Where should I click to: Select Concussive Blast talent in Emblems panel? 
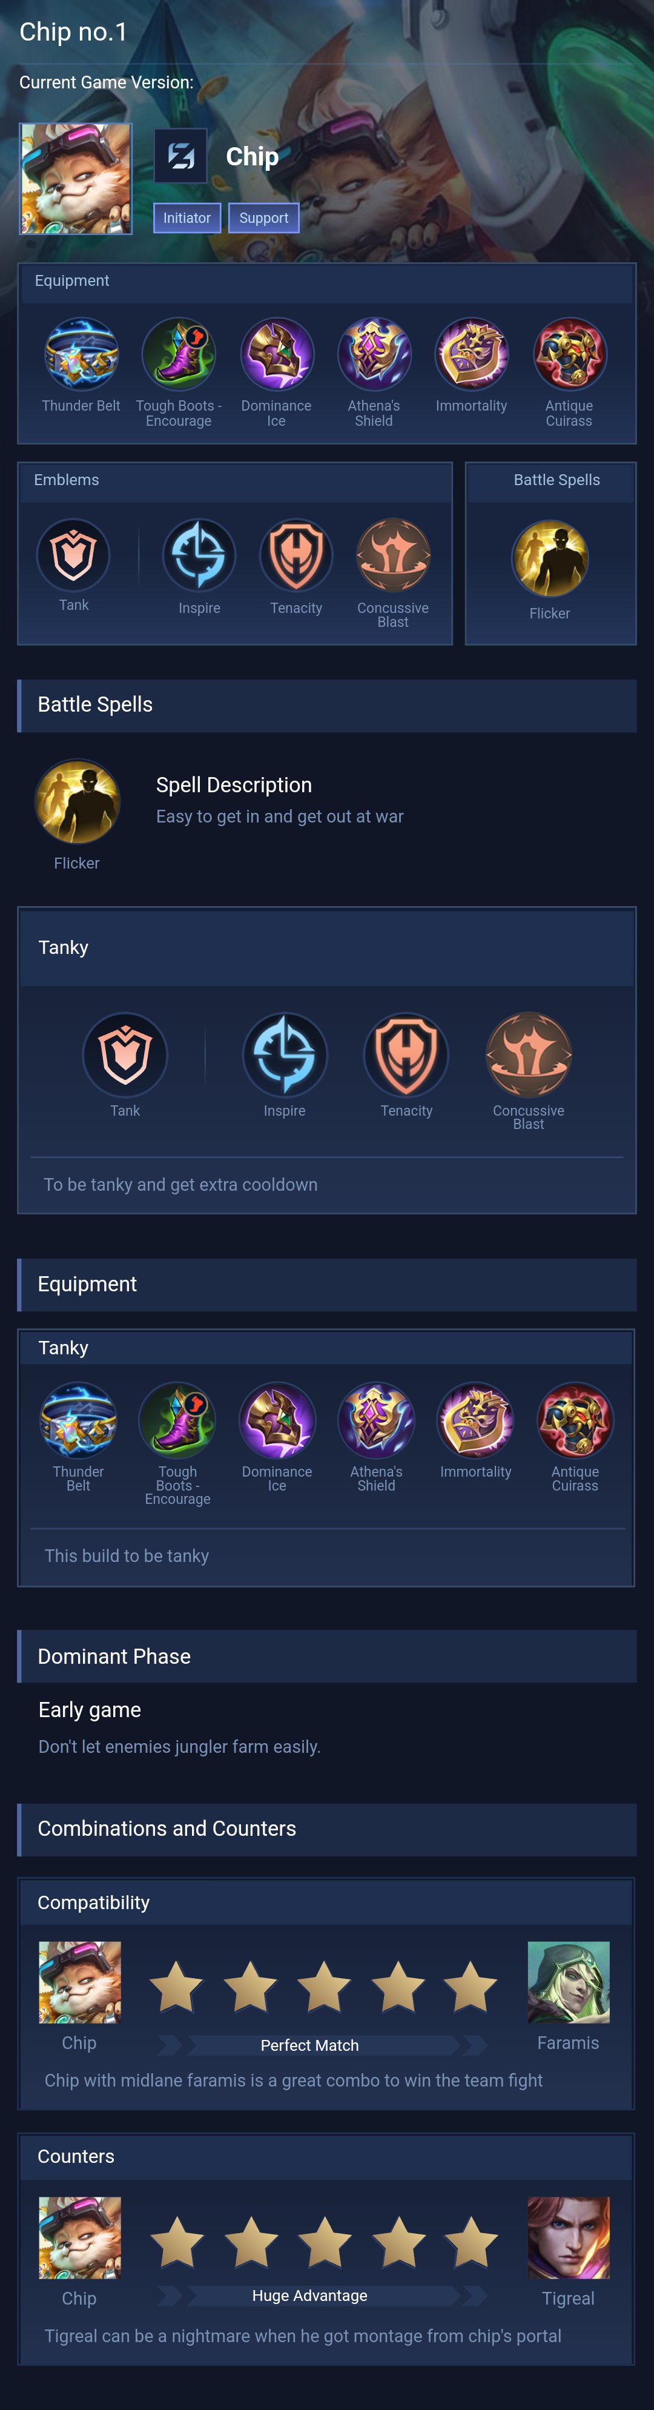[393, 555]
